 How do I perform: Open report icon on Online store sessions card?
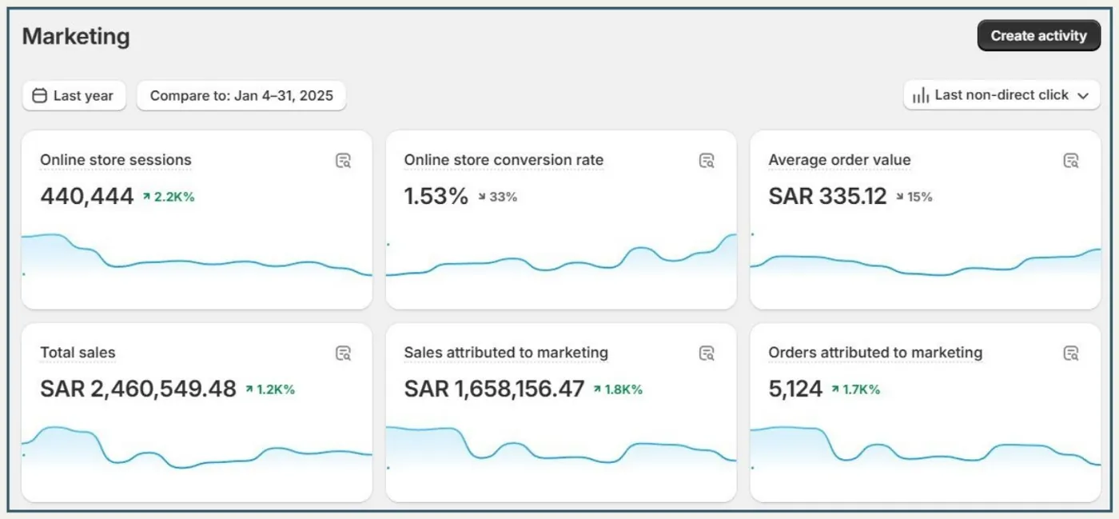pos(343,161)
